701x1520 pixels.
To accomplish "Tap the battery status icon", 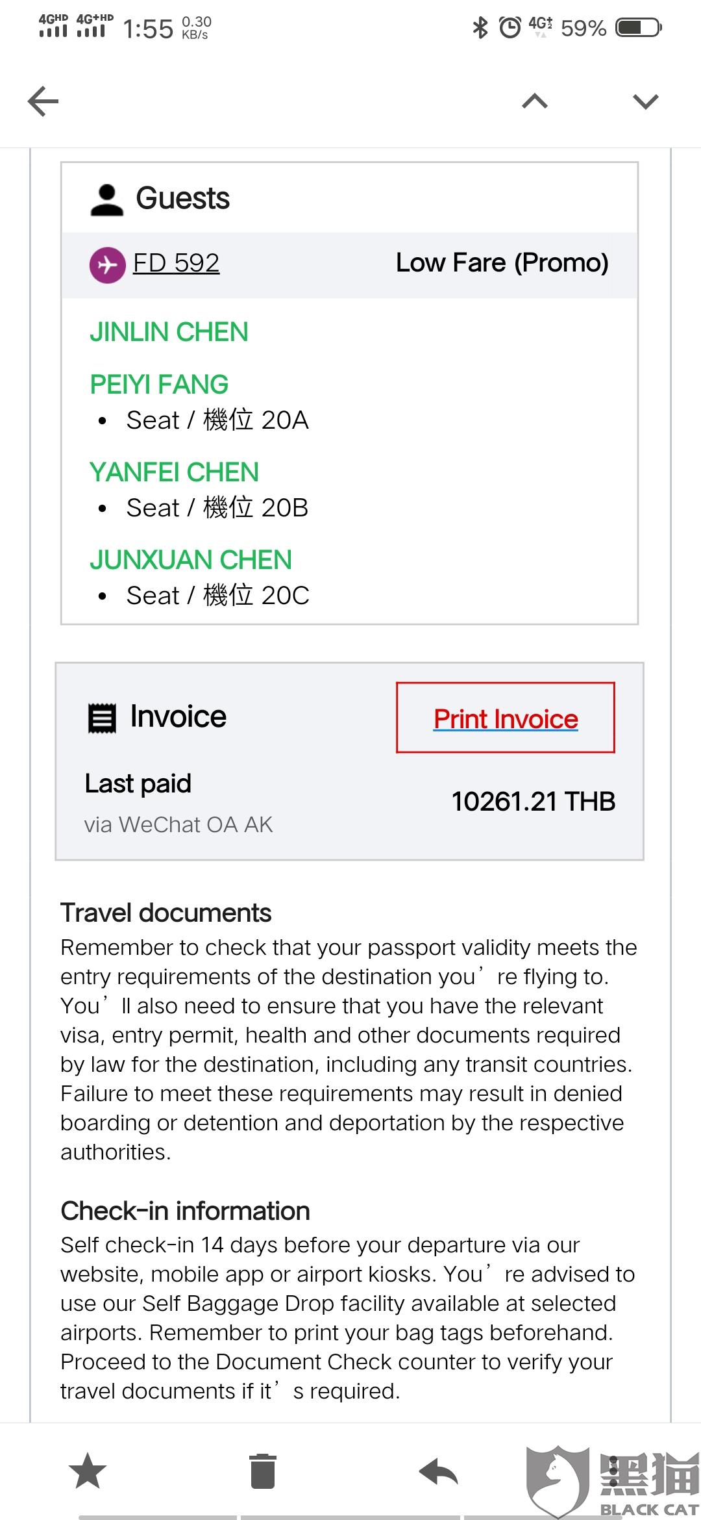I will tap(639, 28).
